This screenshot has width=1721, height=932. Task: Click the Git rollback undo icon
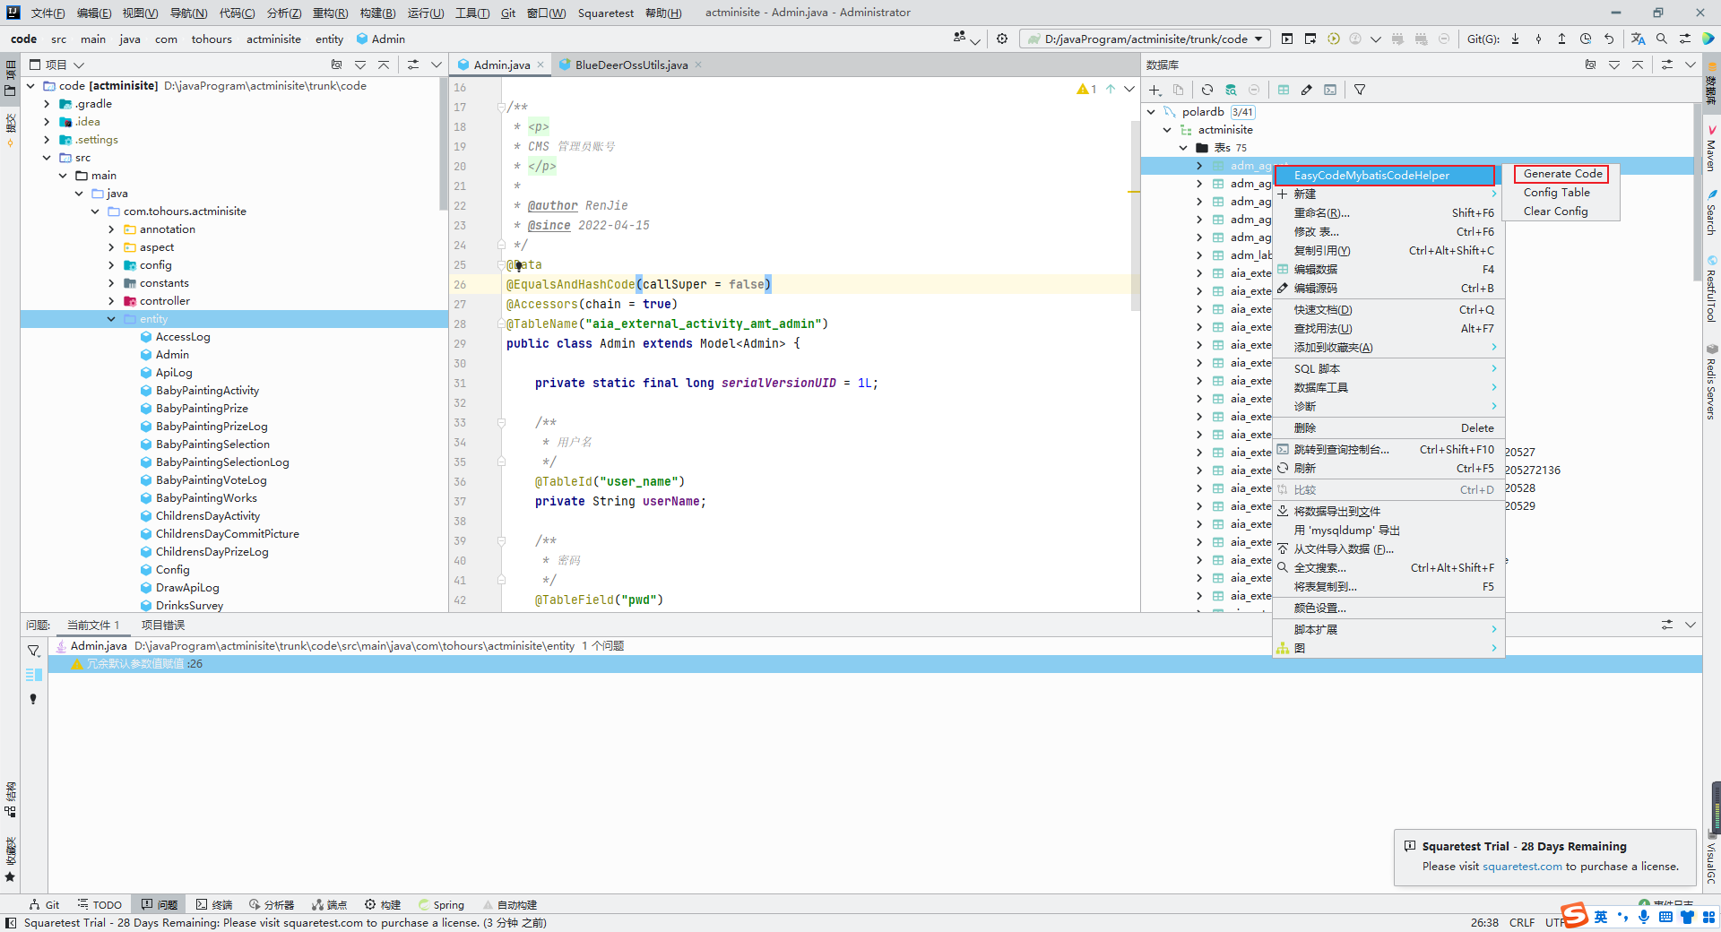tap(1609, 39)
